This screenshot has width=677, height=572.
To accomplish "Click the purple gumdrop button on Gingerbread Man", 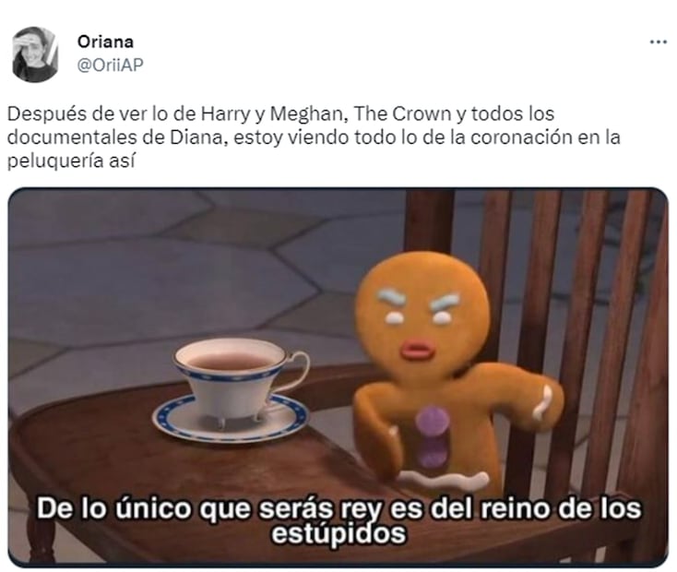I will 433,419.
